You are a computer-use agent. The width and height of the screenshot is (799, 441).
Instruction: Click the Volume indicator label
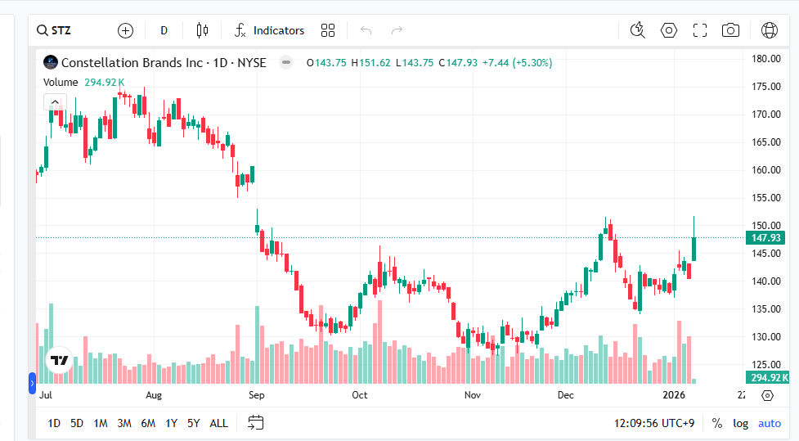tap(61, 82)
